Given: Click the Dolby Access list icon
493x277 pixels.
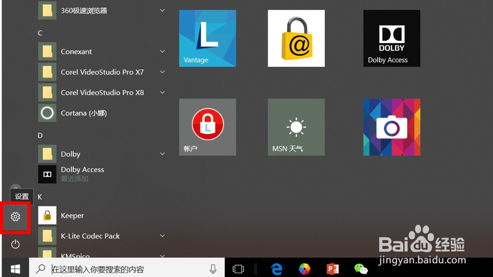Looking at the screenshot, I should tap(47, 174).
